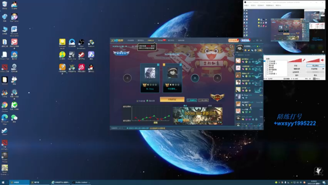Switch to the Profile Untitled OBS taskbar item
328x185 pixels.
tap(81, 183)
